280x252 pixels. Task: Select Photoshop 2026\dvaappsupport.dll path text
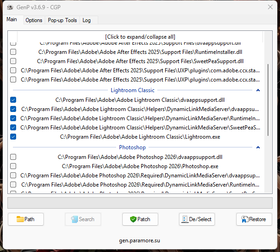point(140,157)
